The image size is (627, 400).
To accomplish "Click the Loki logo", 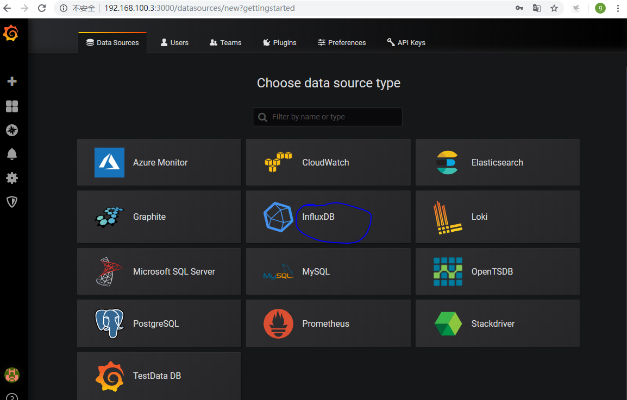I will 448,218.
